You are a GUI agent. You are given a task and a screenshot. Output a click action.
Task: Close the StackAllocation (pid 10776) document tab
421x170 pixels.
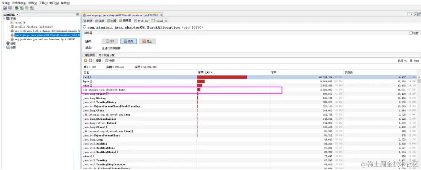pyautogui.click(x=161, y=15)
